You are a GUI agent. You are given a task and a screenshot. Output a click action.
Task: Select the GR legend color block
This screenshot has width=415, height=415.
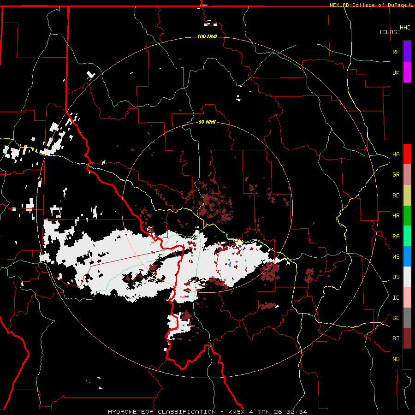coord(407,175)
